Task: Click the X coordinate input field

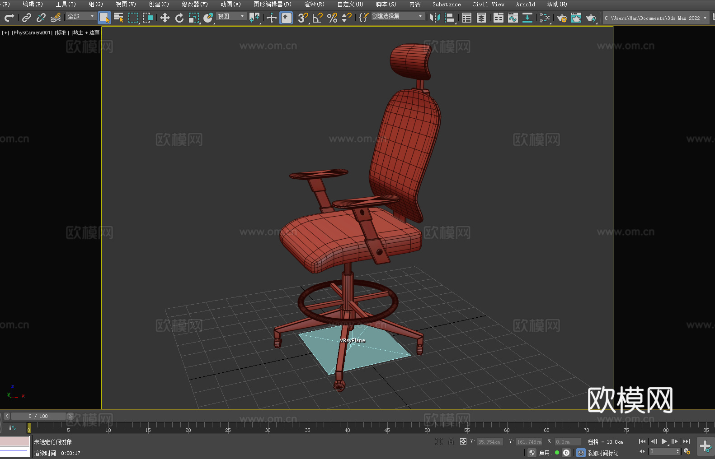Action: (490, 442)
